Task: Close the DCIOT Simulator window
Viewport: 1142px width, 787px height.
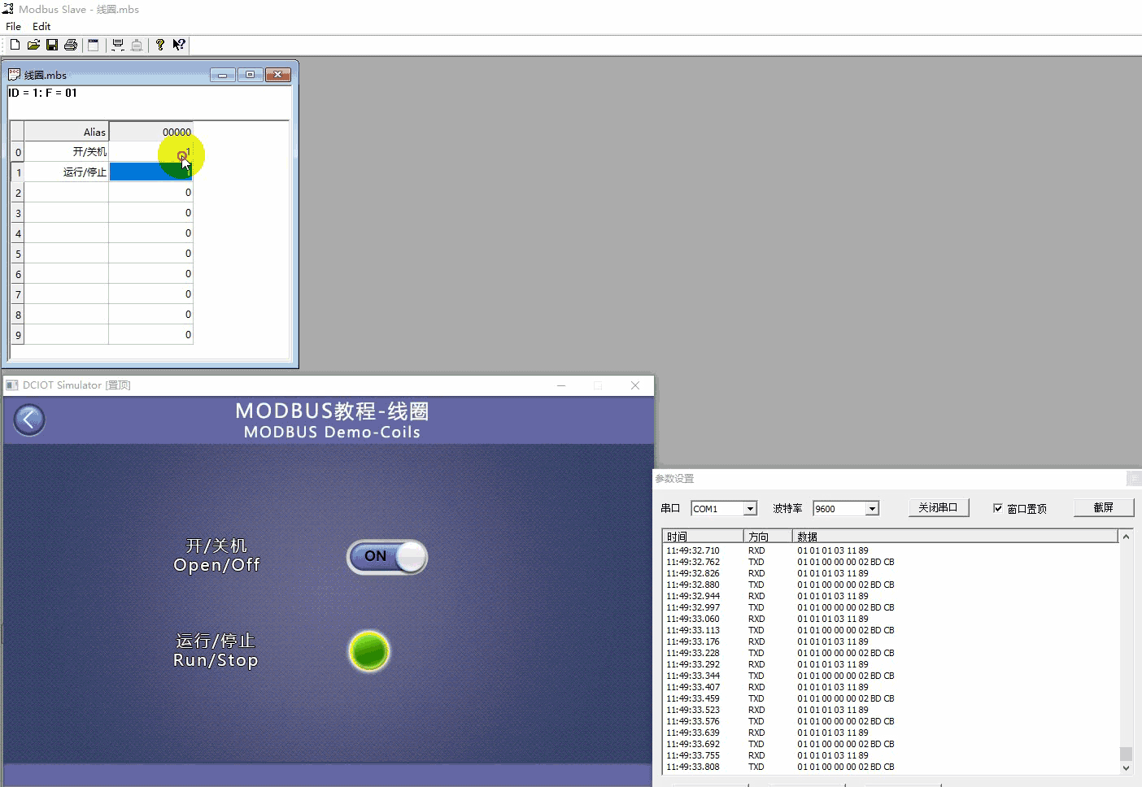Action: coord(635,385)
